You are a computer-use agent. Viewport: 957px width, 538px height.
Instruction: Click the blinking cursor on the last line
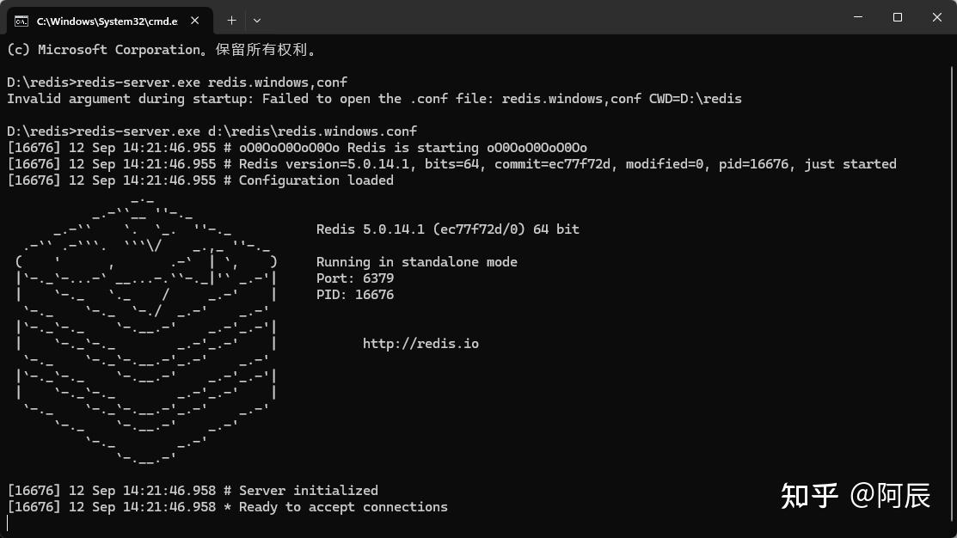(8, 523)
